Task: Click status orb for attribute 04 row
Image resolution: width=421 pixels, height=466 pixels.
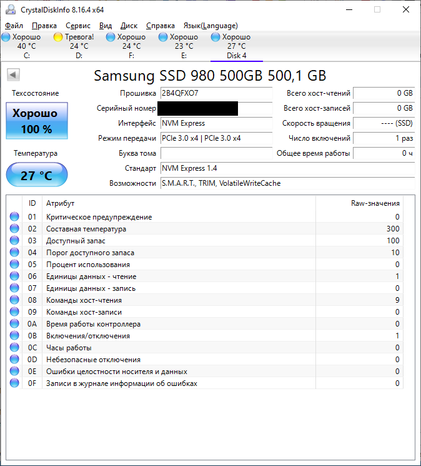Action: [14, 252]
